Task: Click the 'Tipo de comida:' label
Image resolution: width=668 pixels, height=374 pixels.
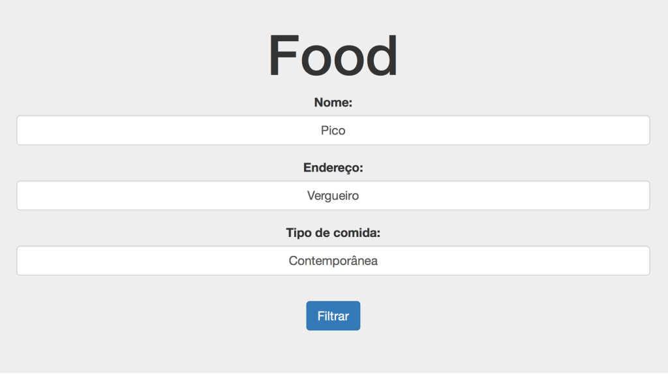Action: tap(333, 233)
